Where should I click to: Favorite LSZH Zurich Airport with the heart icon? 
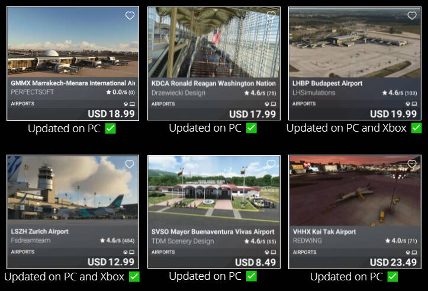tap(130, 164)
